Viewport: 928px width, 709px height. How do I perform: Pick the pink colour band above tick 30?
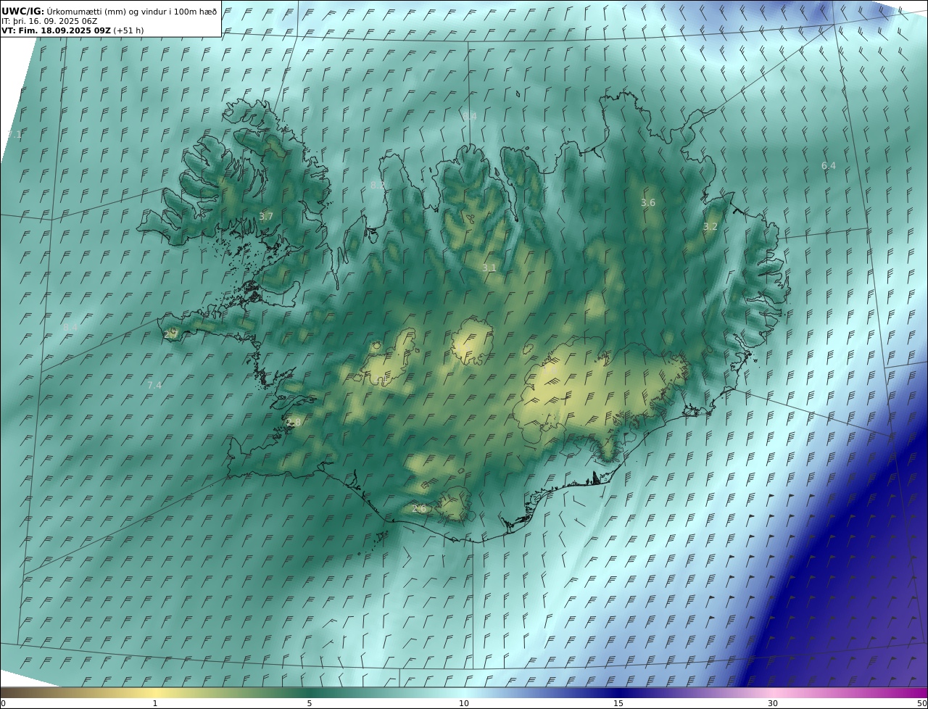(x=773, y=692)
